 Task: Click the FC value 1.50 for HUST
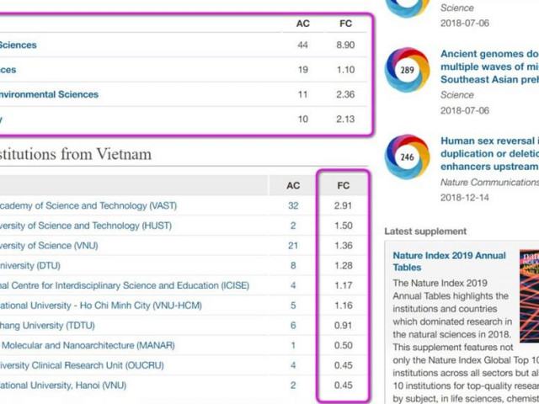[x=343, y=226]
